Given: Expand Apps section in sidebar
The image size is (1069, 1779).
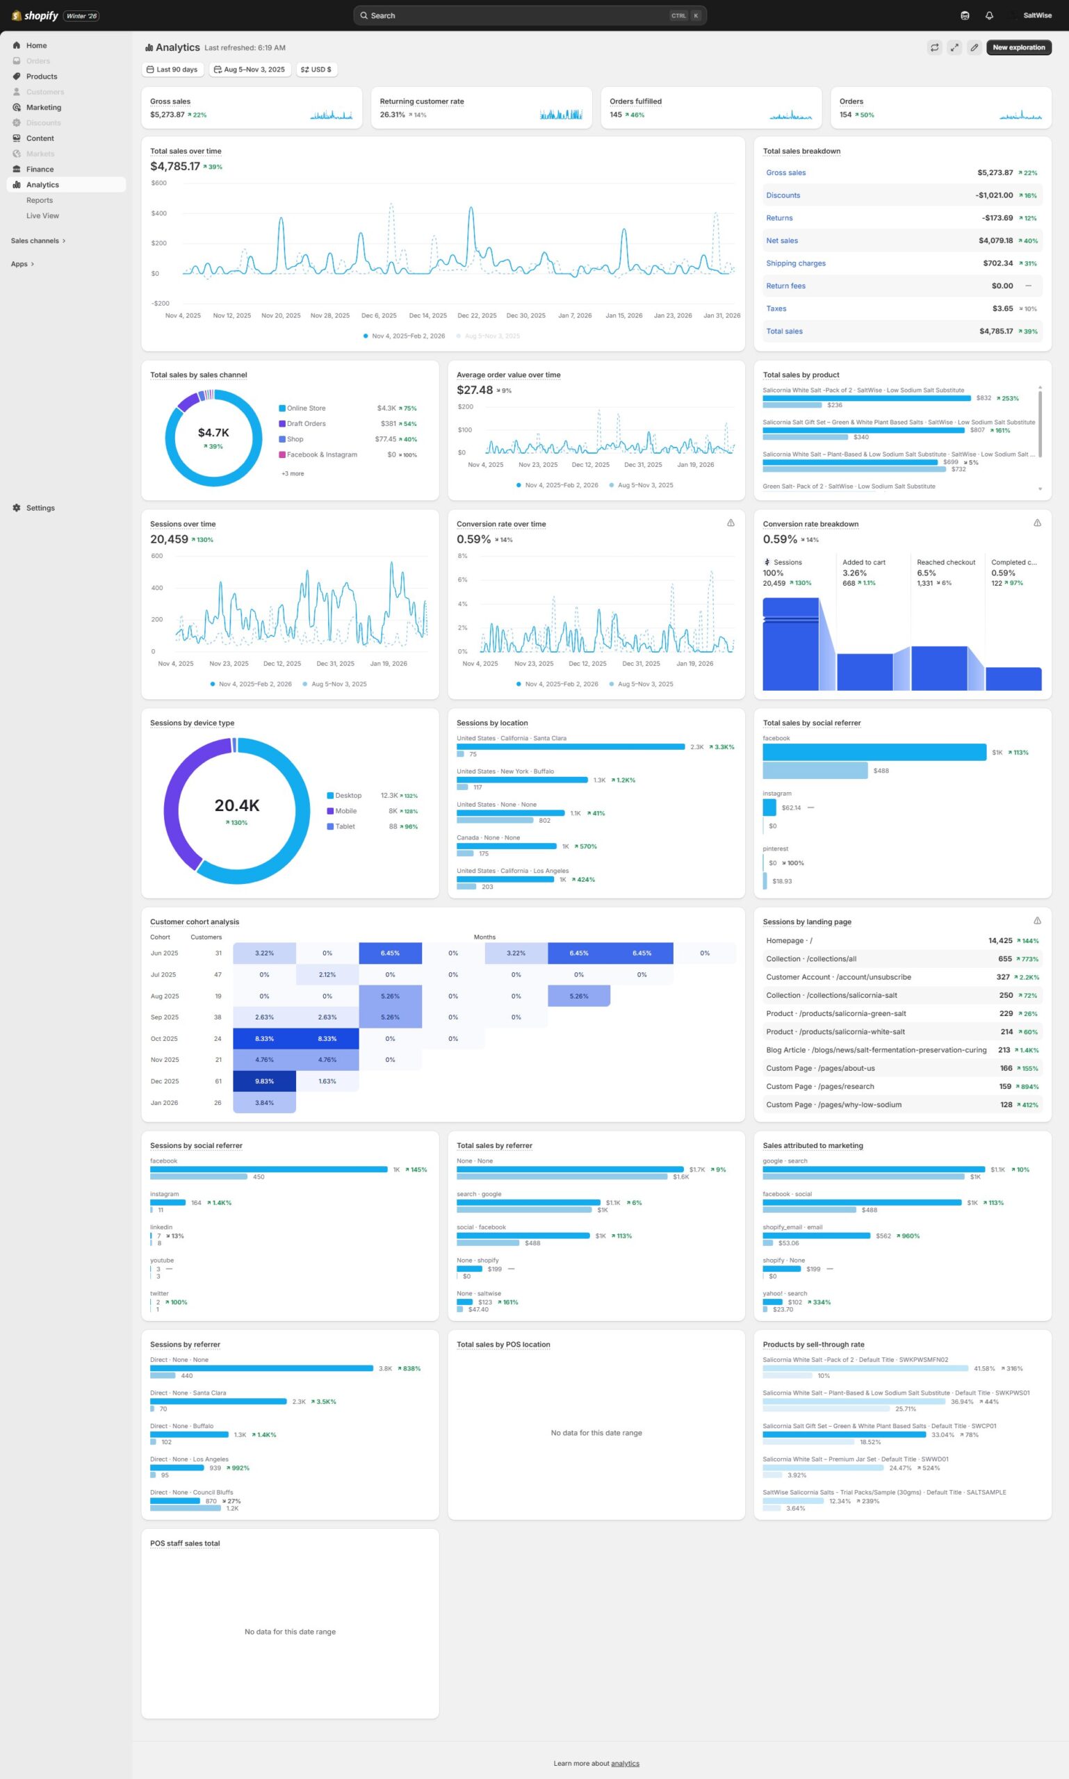Looking at the screenshot, I should (22, 264).
